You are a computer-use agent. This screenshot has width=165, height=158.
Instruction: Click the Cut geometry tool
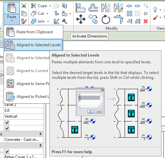point(37,14)
